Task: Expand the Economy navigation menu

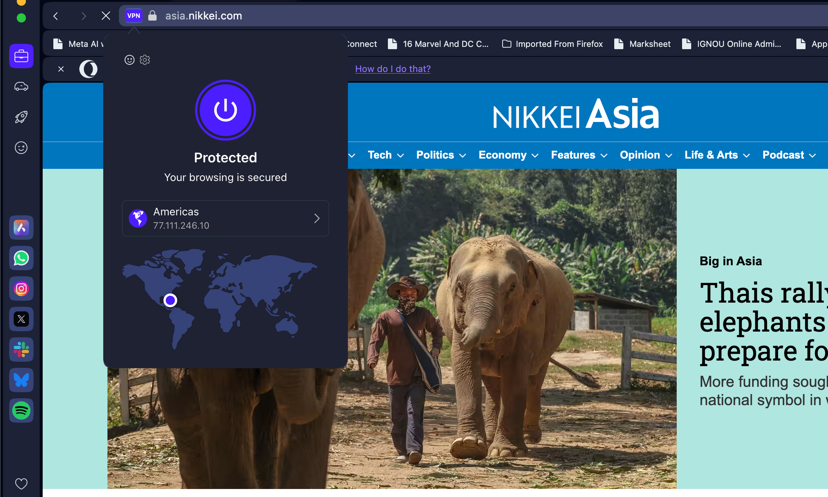Action: coord(508,155)
